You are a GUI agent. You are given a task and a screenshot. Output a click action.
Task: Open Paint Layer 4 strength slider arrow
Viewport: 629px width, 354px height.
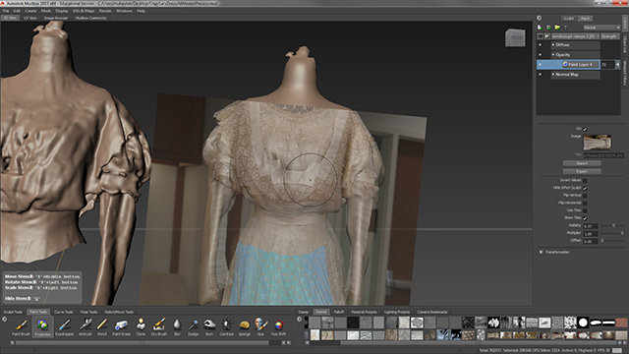click(617, 64)
